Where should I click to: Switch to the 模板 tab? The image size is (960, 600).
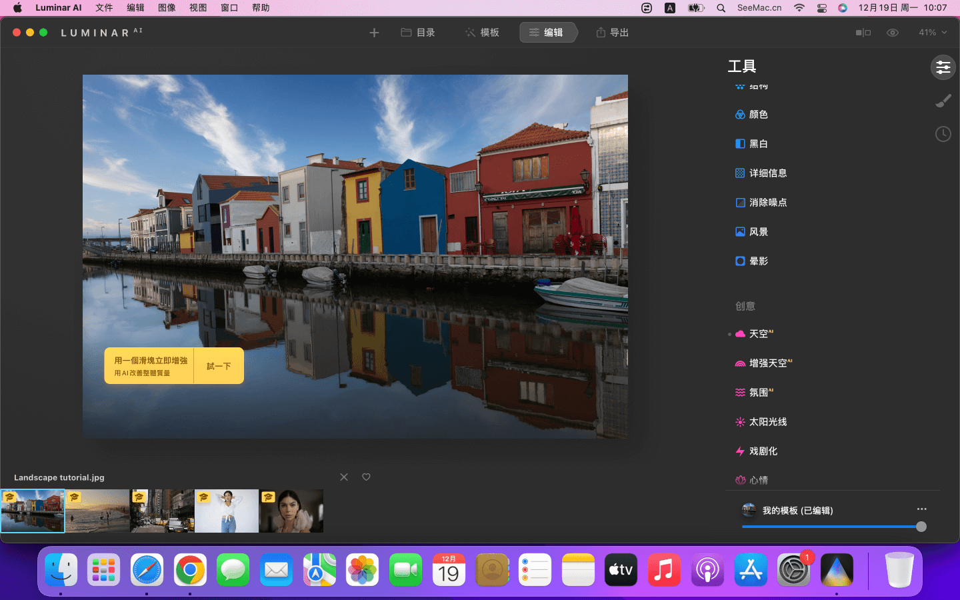pos(482,33)
